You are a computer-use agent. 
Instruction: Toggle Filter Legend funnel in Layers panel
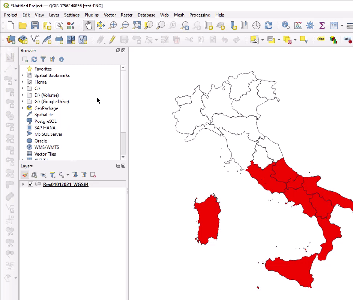(x=53, y=175)
